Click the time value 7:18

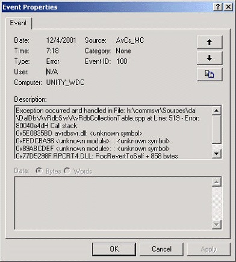[x=52, y=51]
